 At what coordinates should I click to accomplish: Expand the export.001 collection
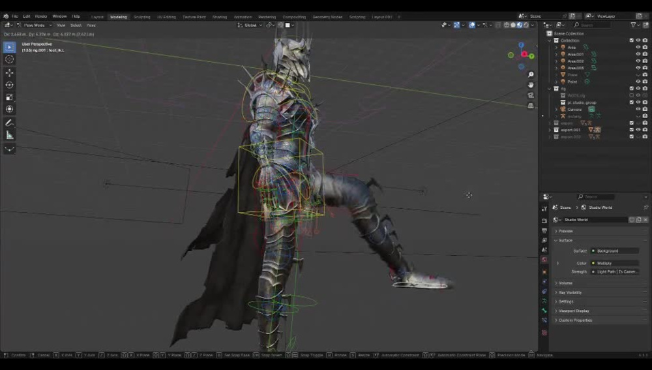point(550,130)
